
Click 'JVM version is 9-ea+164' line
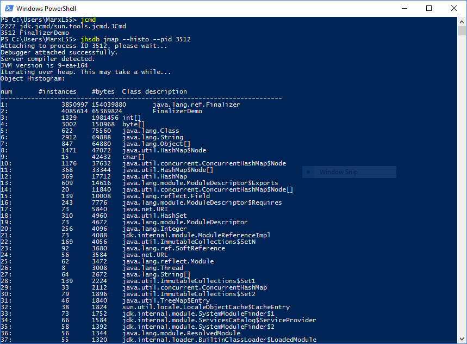44,65
